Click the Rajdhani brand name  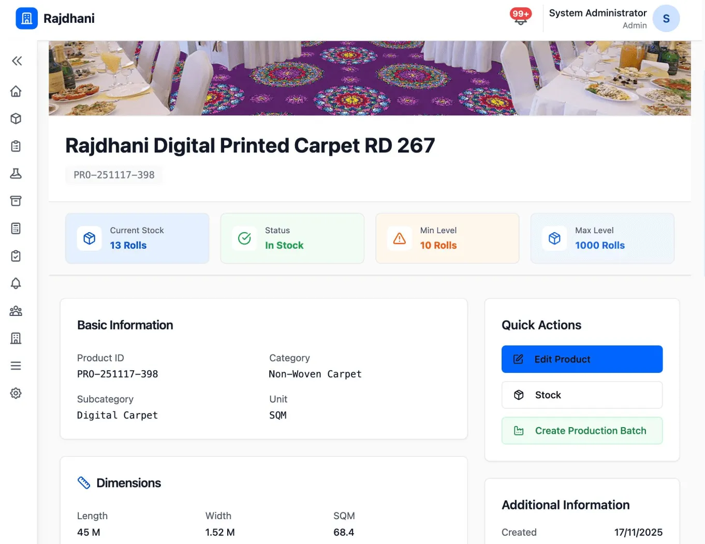tap(69, 19)
